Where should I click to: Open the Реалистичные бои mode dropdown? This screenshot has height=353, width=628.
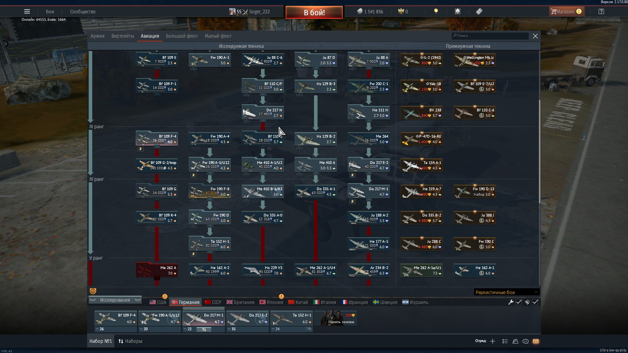pyautogui.click(x=506, y=292)
